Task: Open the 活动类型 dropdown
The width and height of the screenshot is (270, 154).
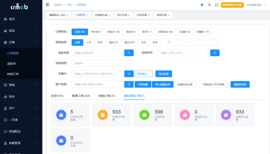Action: click(102, 63)
